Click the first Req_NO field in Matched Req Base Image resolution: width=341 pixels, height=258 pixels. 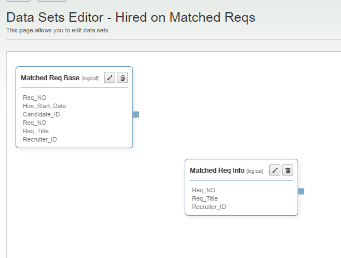(34, 98)
